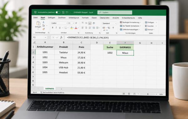The height and width of the screenshot is (119, 188).
Task: Expand the Schriftart dialog launcher
Action: (78, 33)
